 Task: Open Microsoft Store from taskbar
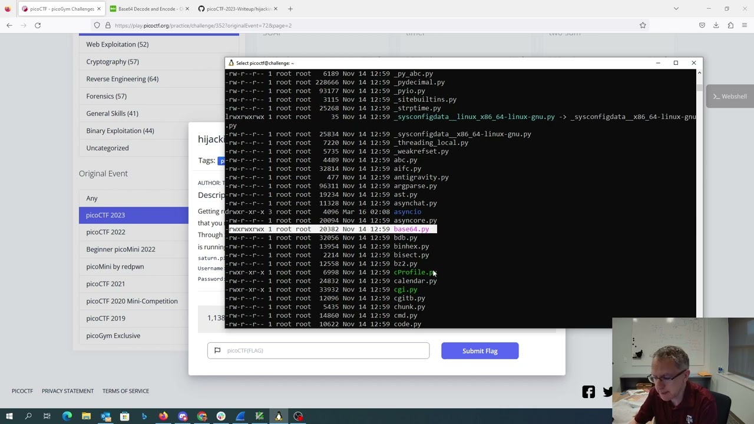[125, 416]
